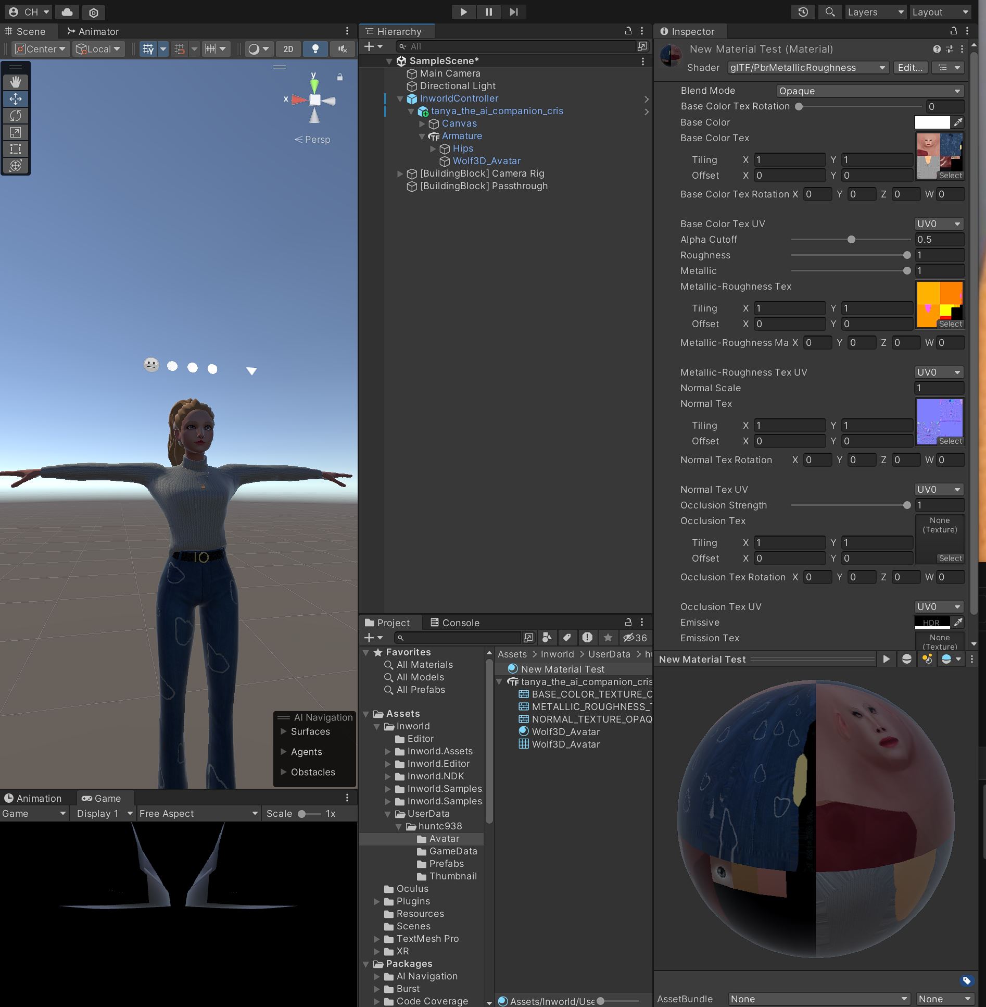Select the Rect tool
The width and height of the screenshot is (986, 1007).
pyautogui.click(x=16, y=149)
